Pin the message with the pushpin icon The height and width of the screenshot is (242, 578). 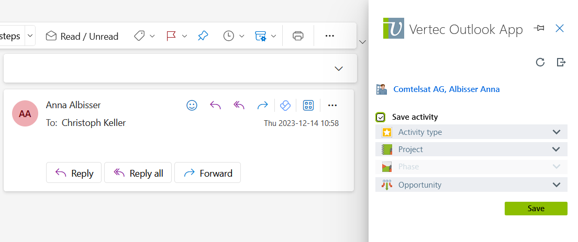(203, 36)
